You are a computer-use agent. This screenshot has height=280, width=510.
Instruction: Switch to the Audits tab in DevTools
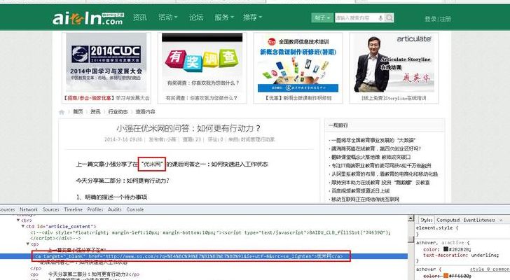tap(114, 210)
